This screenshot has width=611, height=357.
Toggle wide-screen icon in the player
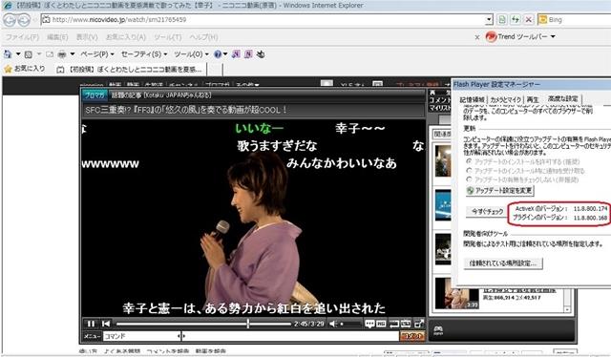(x=406, y=324)
